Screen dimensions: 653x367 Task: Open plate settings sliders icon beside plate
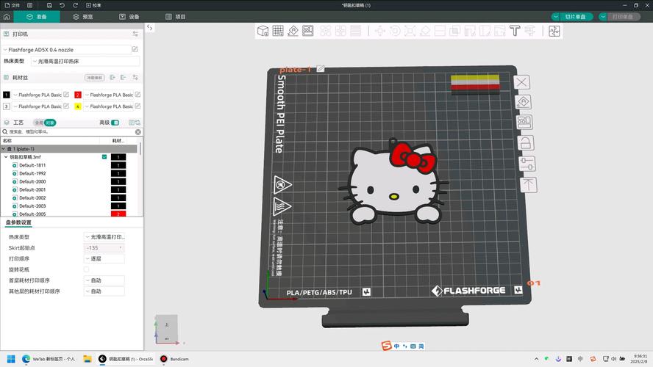pyautogui.click(x=527, y=164)
